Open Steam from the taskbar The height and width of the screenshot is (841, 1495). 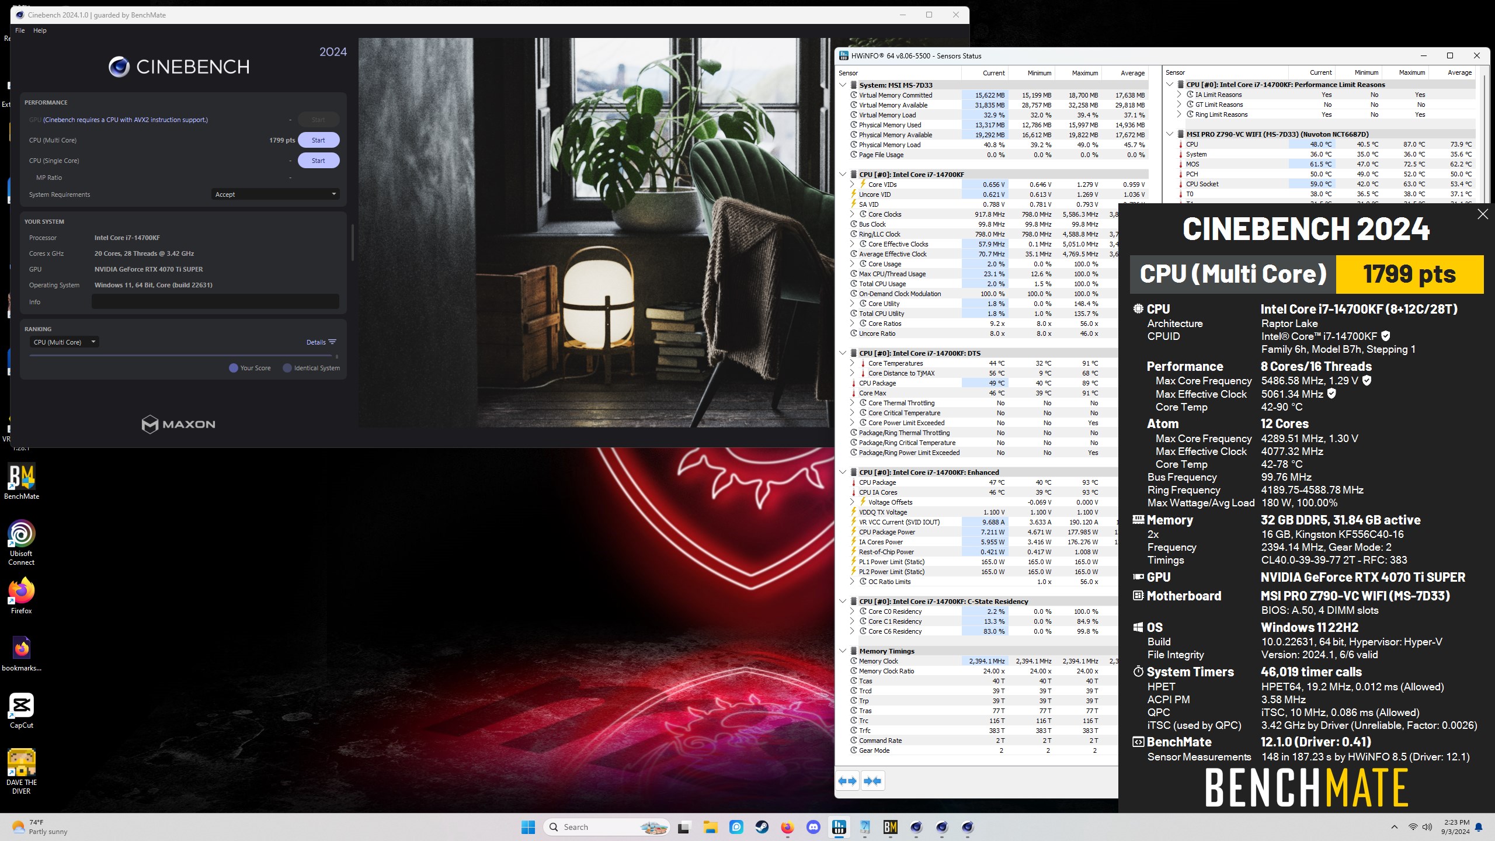pyautogui.click(x=762, y=827)
